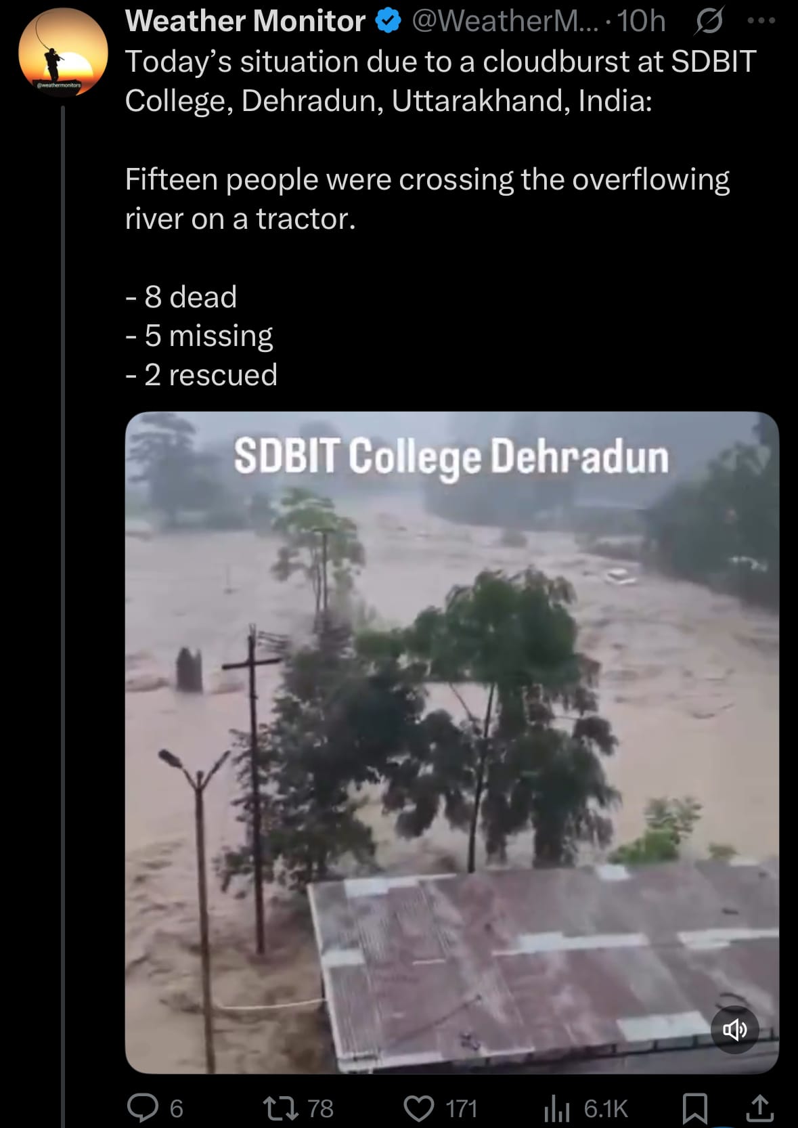798x1128 pixels.
Task: Click the view count 6.1K
Action: click(x=606, y=1108)
